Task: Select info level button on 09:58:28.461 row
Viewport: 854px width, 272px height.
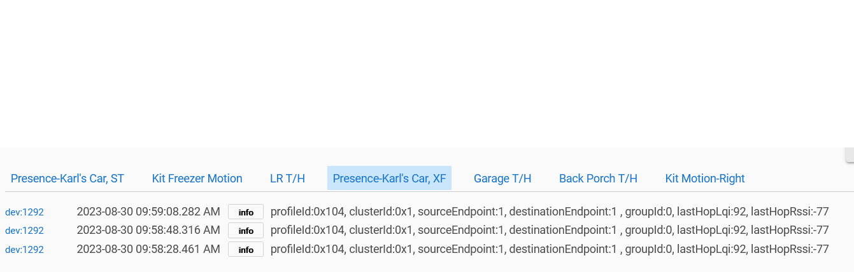Action: pyautogui.click(x=246, y=250)
